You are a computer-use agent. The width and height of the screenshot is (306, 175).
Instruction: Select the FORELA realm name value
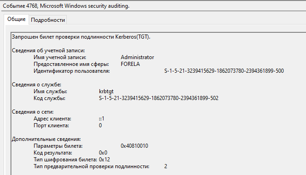[x=130, y=64]
